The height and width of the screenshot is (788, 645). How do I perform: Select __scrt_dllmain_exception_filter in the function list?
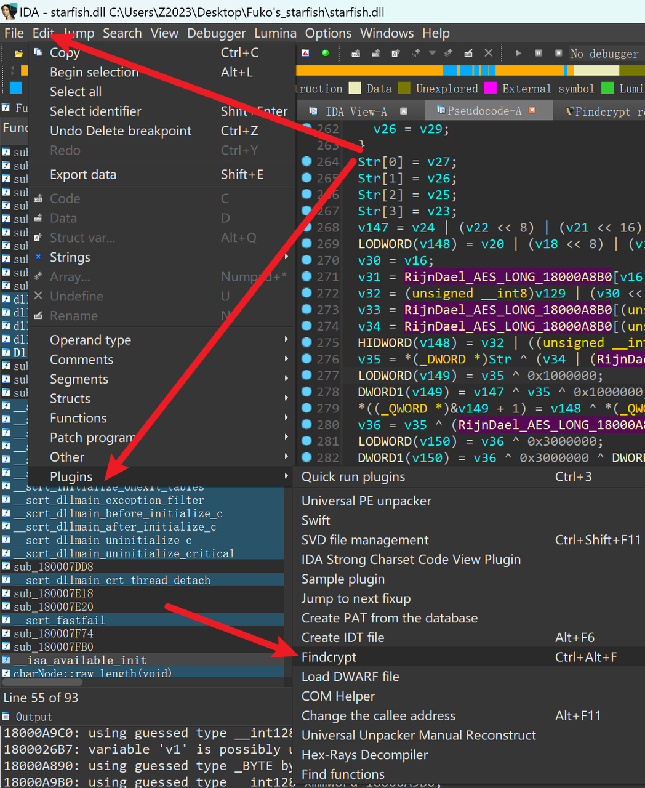(x=142, y=500)
